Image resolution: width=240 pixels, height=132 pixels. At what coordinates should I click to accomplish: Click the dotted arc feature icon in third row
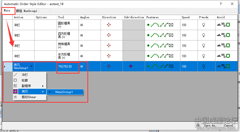tap(155, 46)
